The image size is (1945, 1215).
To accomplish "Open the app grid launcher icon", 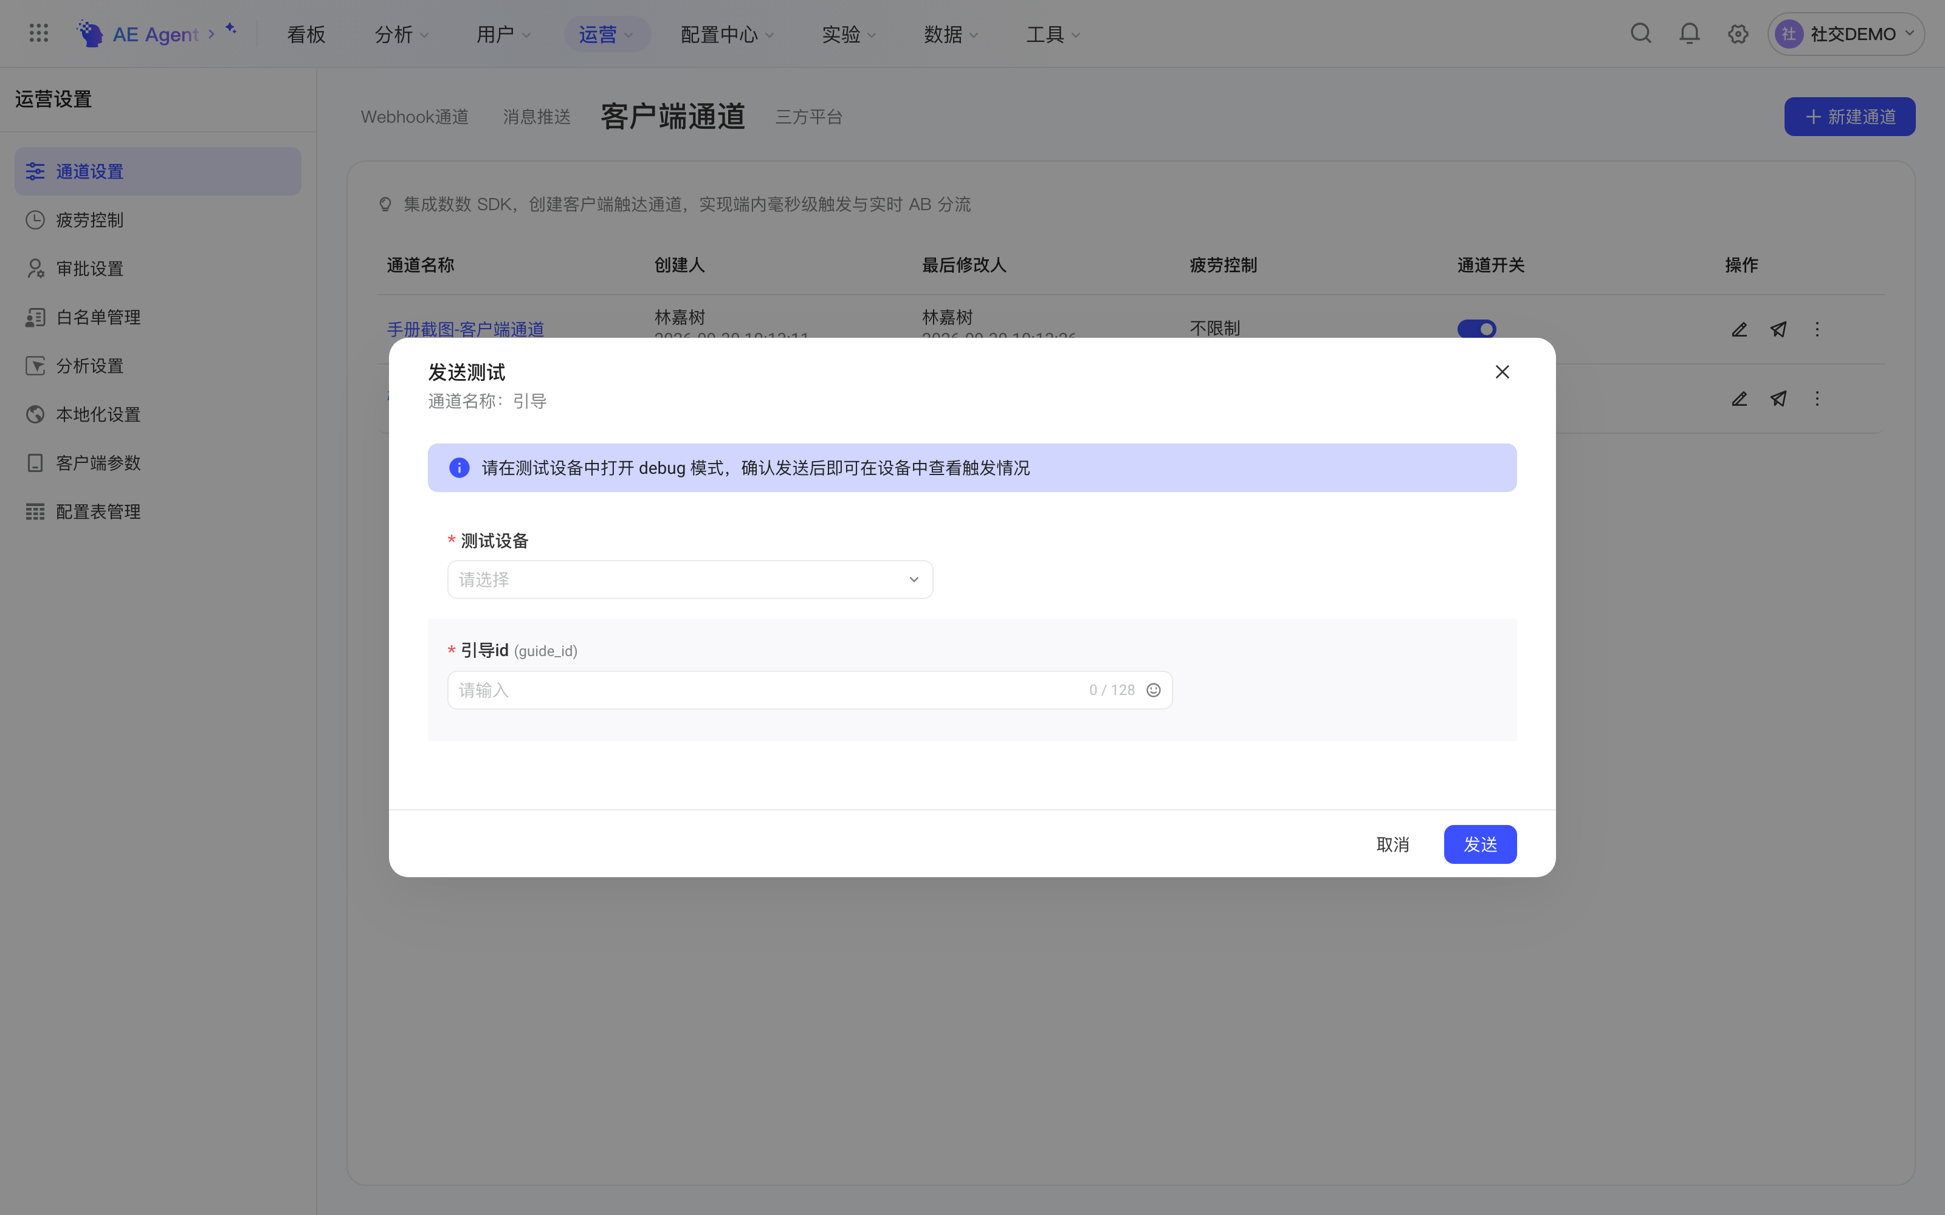I will 38,33.
